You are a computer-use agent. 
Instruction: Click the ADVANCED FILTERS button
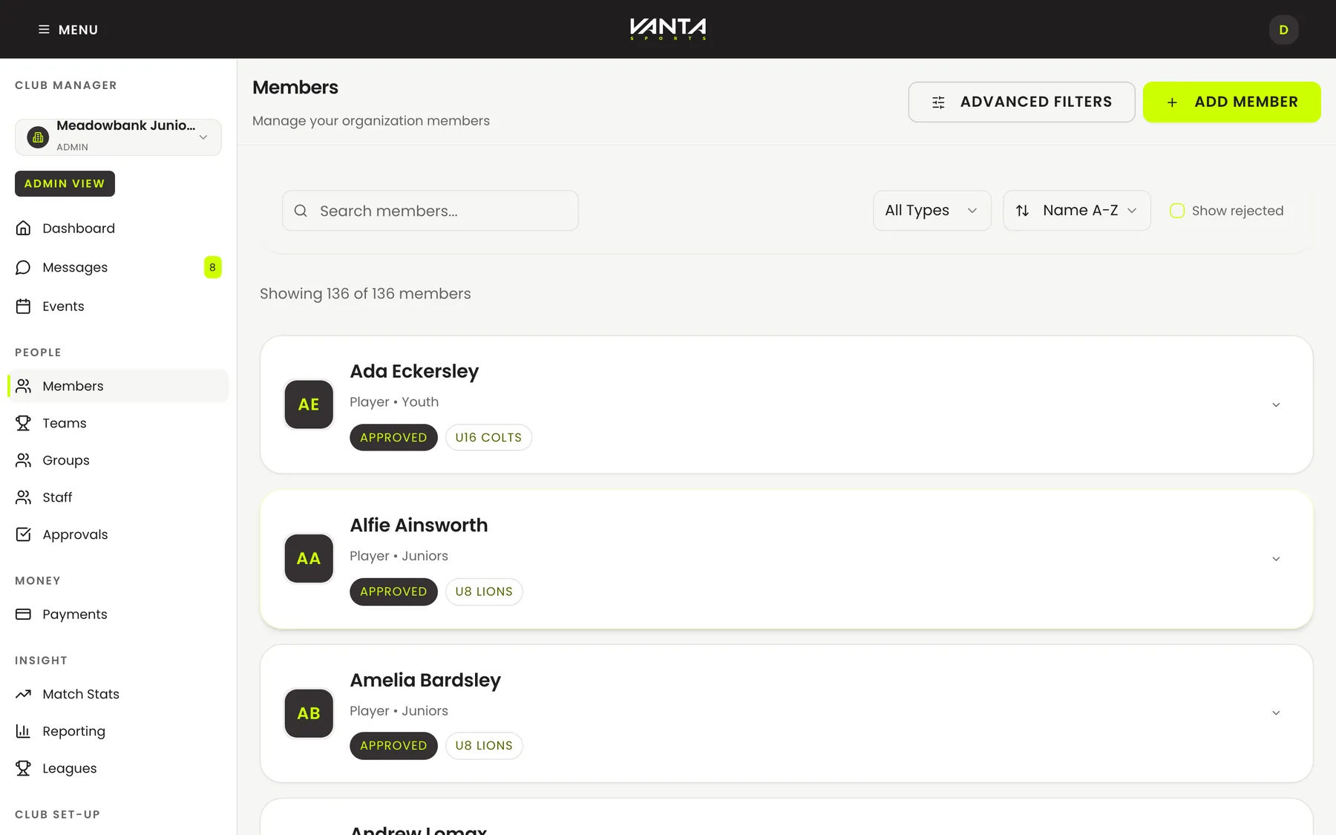(1021, 102)
